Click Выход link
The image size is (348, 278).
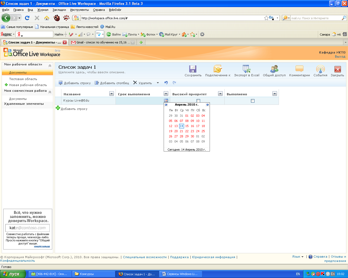coord(340,56)
